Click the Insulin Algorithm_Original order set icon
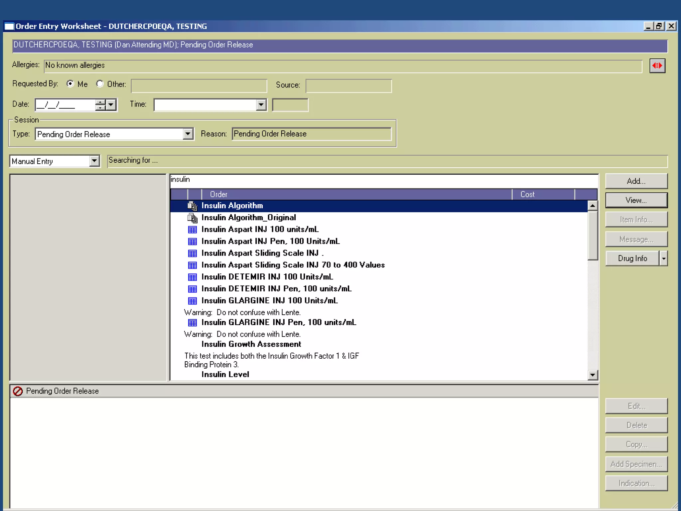681x511 pixels. coord(192,218)
